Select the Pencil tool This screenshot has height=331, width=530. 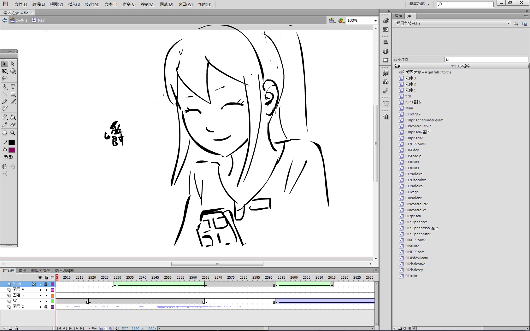5,102
